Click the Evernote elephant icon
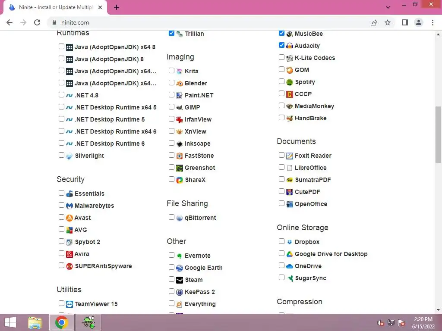Viewport: 442px width, 331px height. click(180, 256)
